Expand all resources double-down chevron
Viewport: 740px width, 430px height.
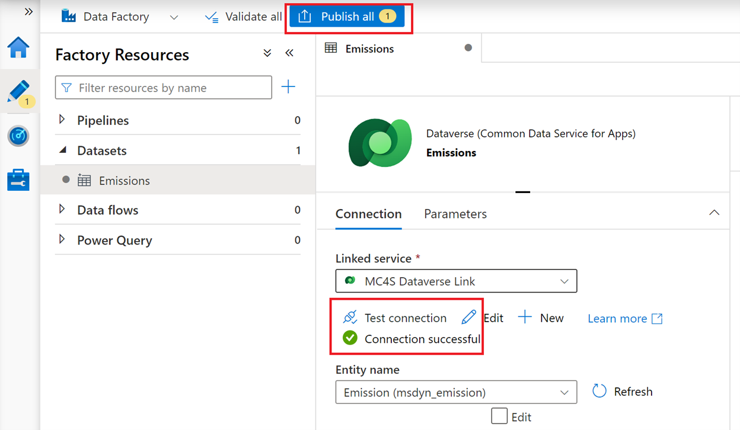(x=267, y=53)
